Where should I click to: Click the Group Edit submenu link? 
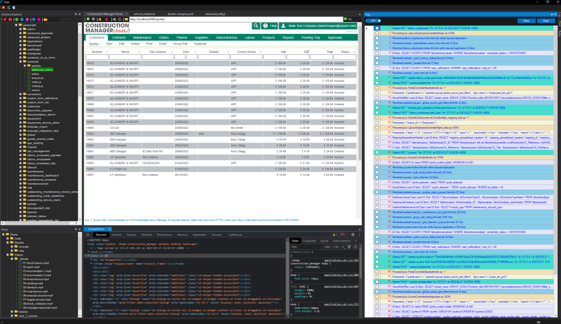(x=180, y=44)
